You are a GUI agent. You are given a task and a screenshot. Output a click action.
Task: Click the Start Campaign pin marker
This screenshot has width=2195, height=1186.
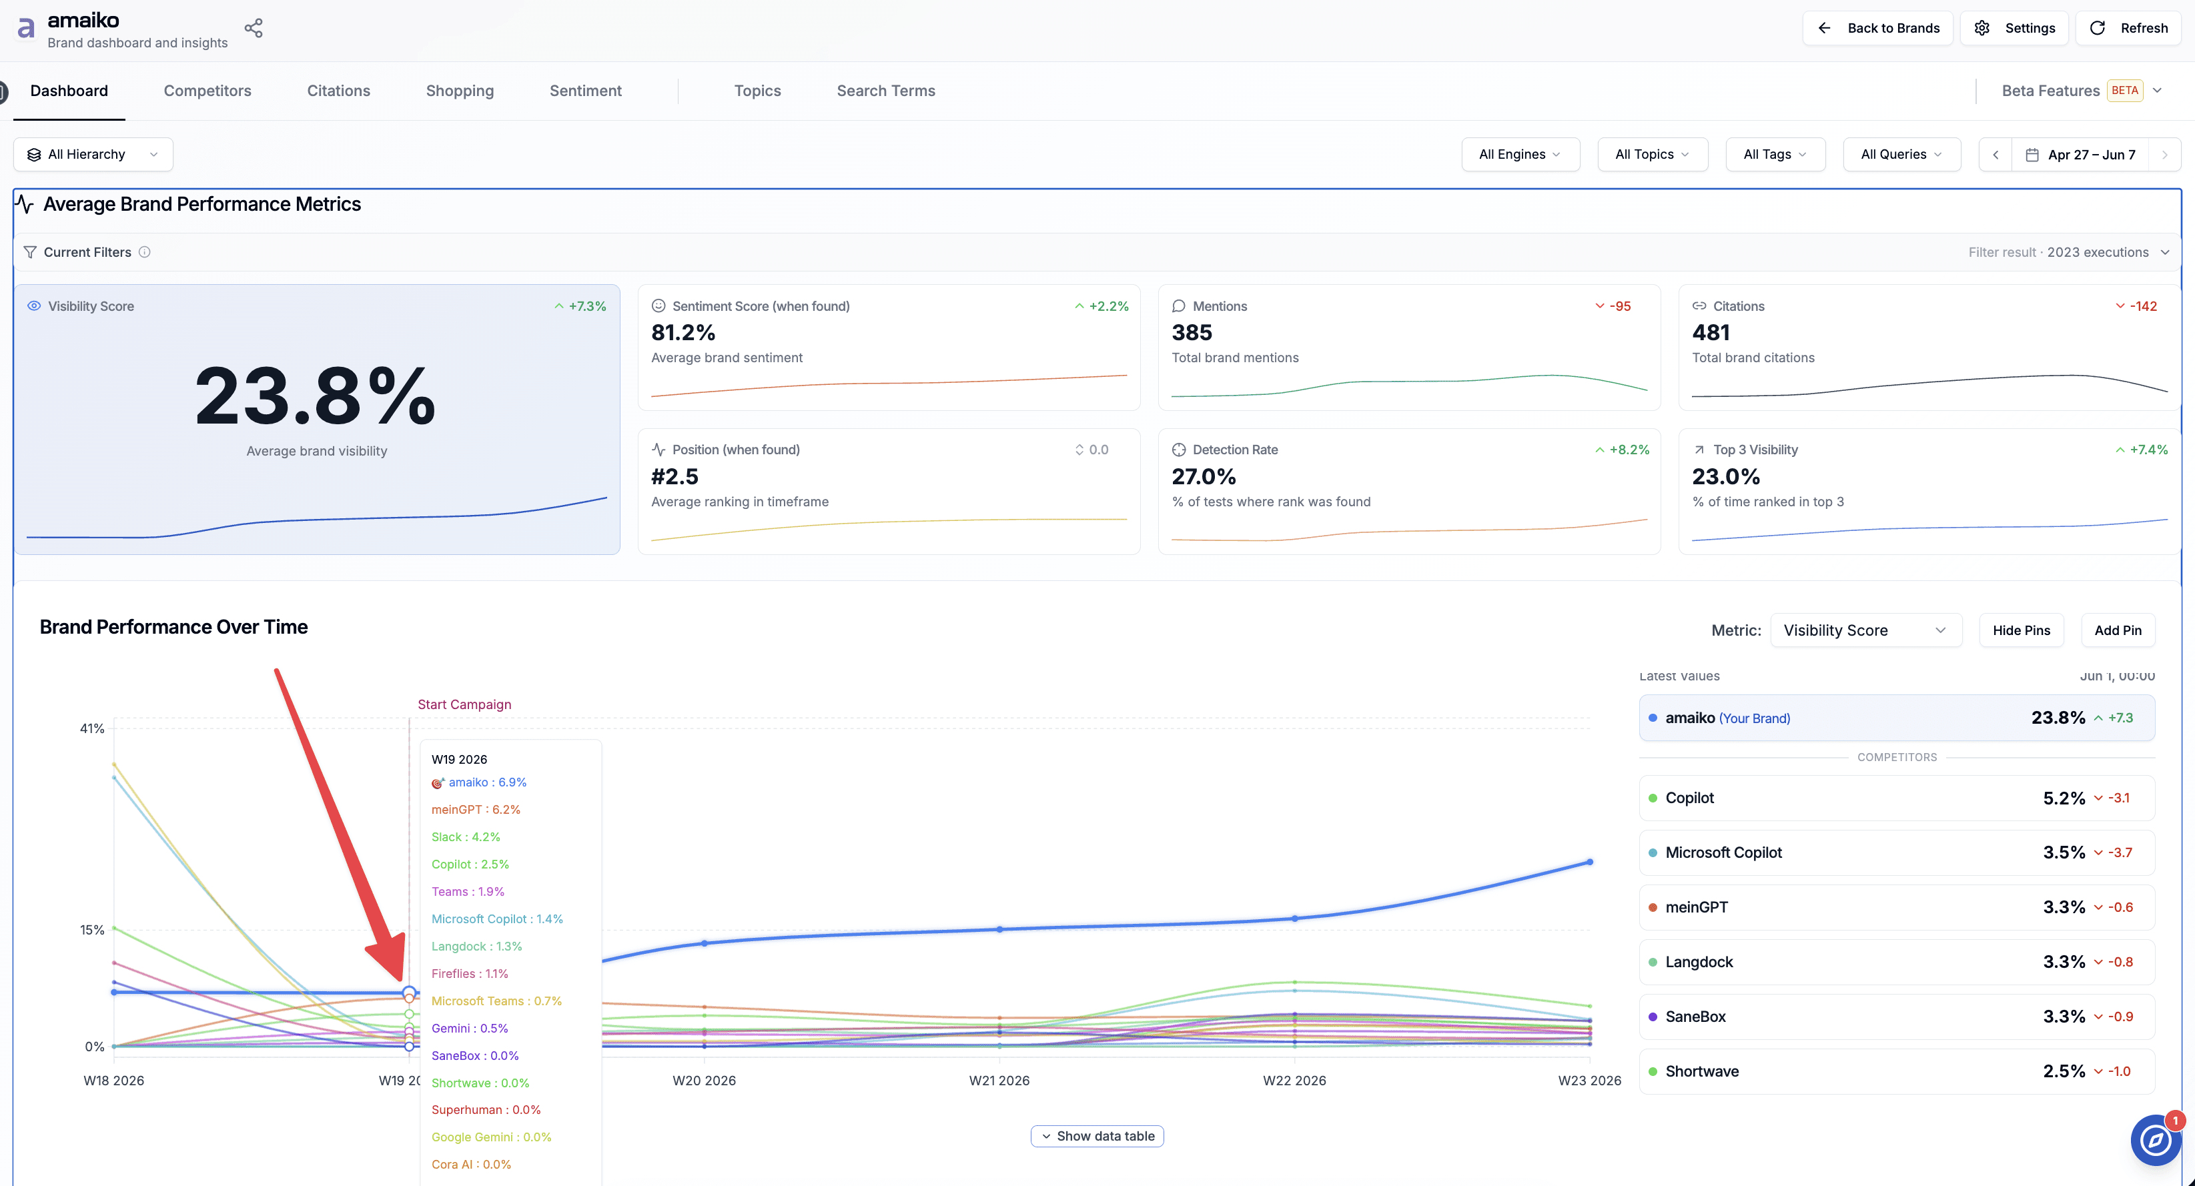464,704
